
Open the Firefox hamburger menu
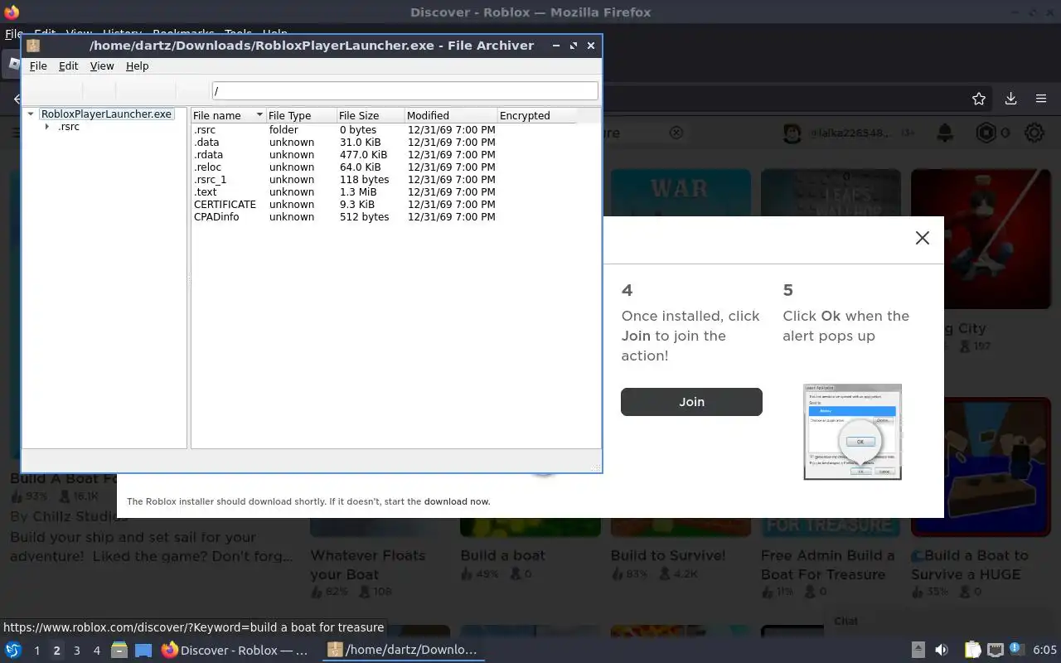pyautogui.click(x=1041, y=99)
